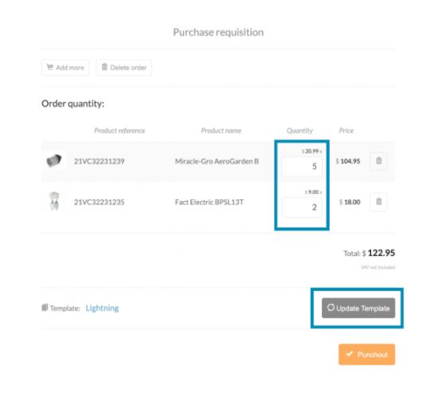The height and width of the screenshot is (406, 446).
Task: Click the Delete order trash icon
Action: pos(104,67)
